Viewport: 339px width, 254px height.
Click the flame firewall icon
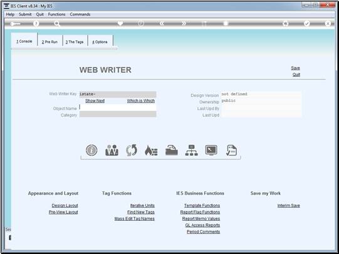tap(152, 150)
